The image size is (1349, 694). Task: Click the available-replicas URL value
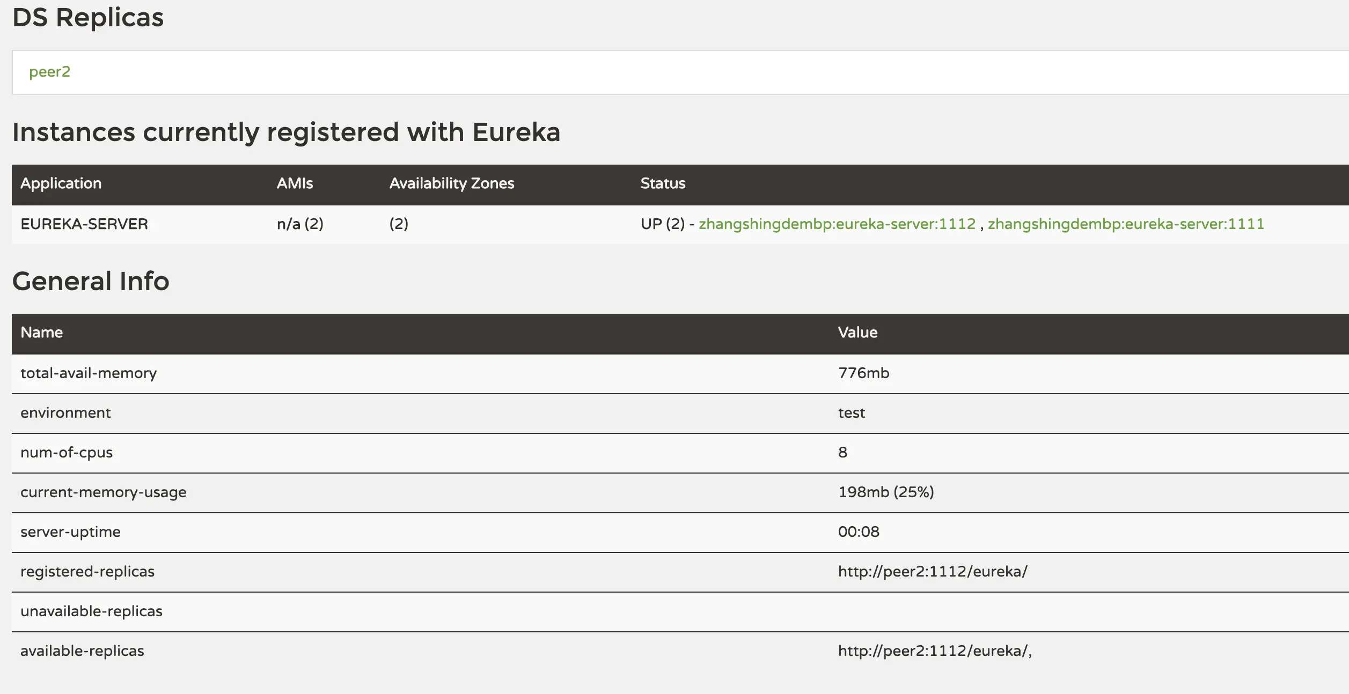[934, 651]
